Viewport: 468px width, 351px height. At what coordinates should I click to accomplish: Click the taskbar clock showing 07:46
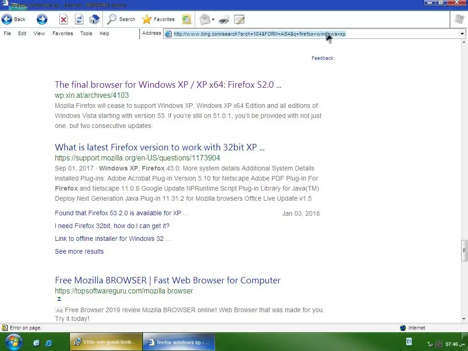(x=456, y=345)
